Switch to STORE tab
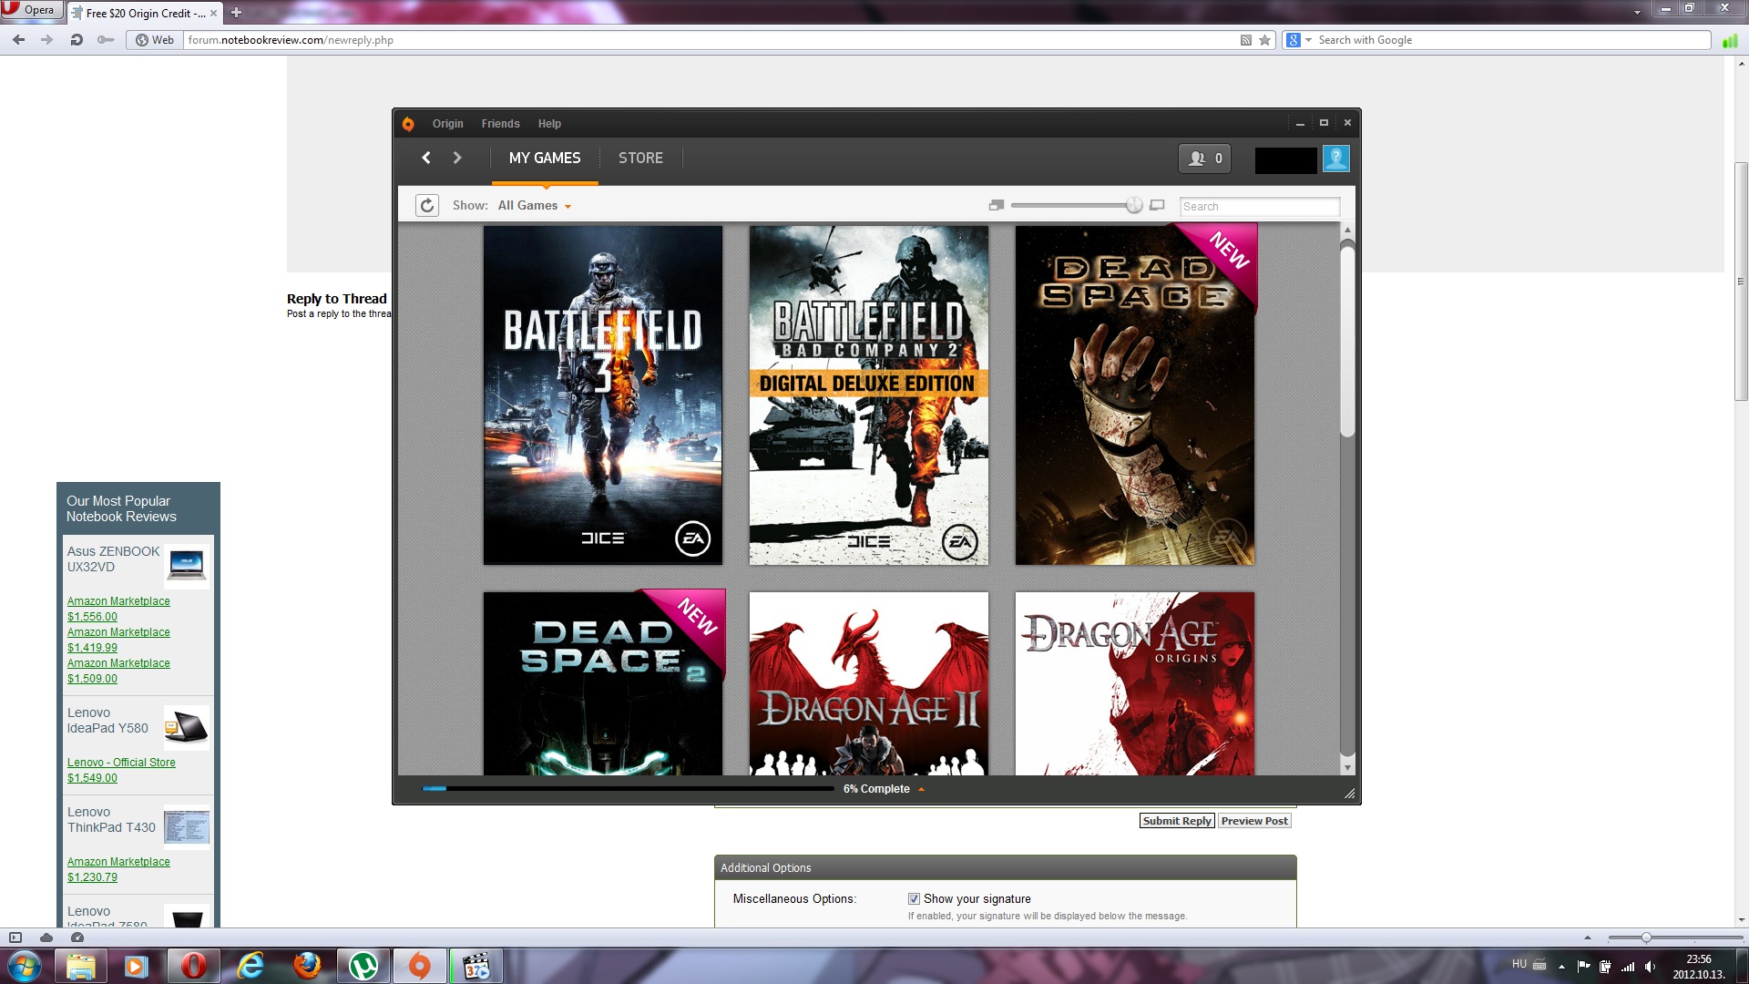Screen dimensions: 1749x984 (640, 159)
